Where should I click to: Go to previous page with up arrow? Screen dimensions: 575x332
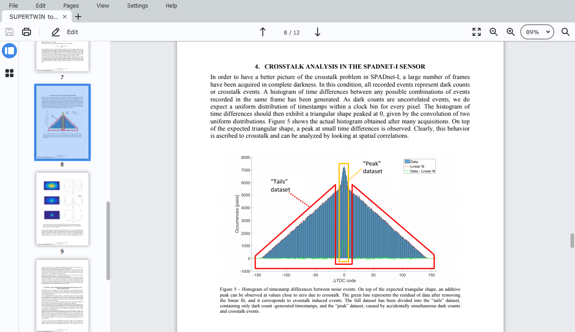(263, 32)
